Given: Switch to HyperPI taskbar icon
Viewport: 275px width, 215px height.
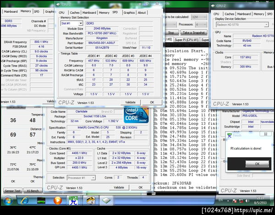Looking at the screenshot, I should pyautogui.click(x=73, y=200).
